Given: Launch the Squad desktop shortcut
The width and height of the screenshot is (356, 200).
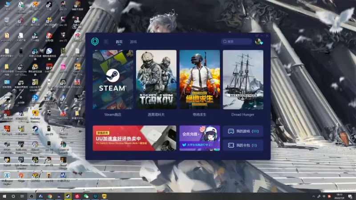Looking at the screenshot, I should pos(7,161).
